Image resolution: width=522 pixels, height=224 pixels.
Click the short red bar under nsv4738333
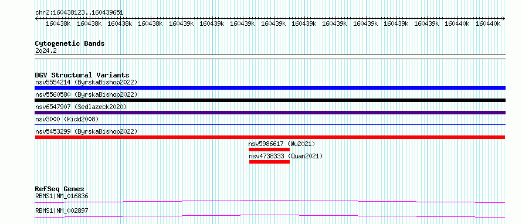269,162
